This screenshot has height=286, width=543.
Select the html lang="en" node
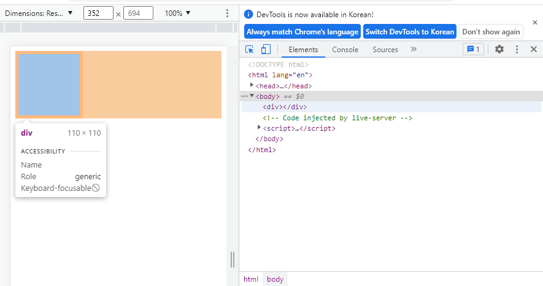pyautogui.click(x=280, y=75)
